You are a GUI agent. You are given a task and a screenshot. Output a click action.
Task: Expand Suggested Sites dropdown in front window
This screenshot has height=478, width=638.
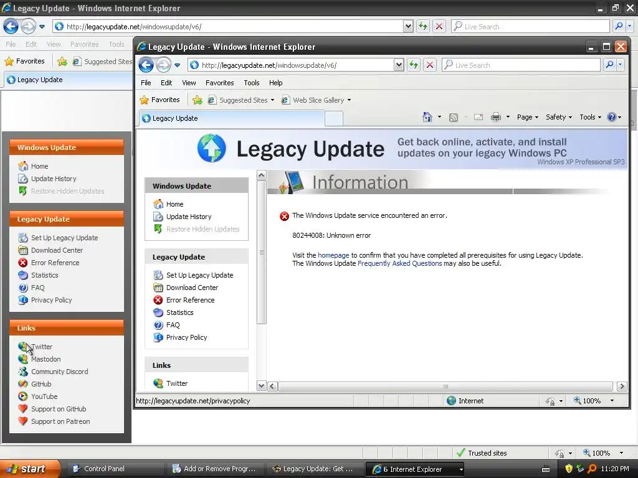pyautogui.click(x=272, y=100)
